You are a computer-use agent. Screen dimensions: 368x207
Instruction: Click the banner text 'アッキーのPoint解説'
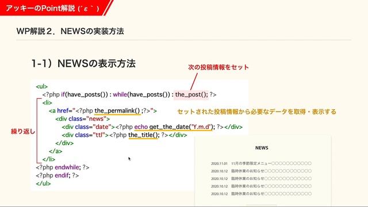tap(40, 8)
